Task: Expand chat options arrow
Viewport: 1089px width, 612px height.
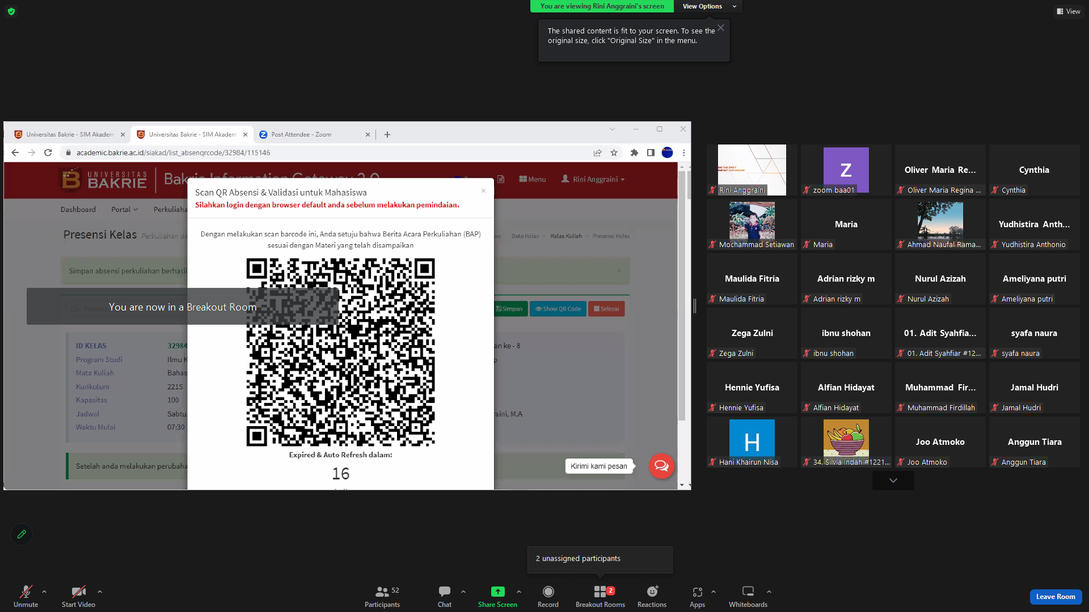Action: tap(463, 592)
